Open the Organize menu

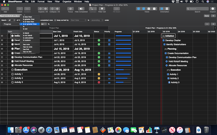[67, 1]
